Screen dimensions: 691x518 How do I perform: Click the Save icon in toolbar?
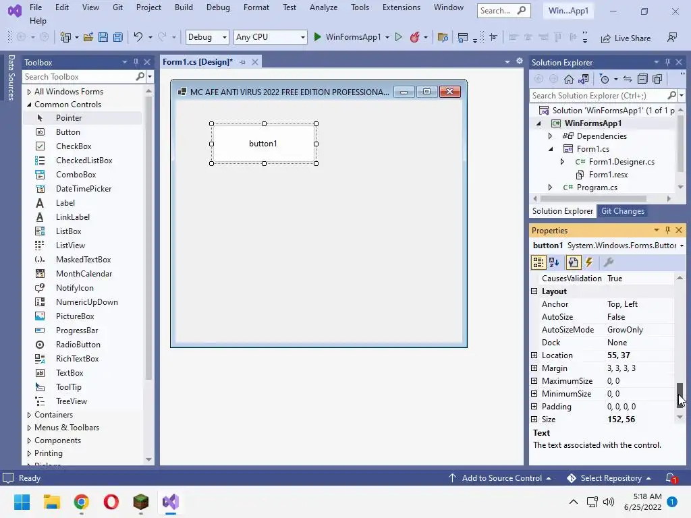pyautogui.click(x=103, y=38)
